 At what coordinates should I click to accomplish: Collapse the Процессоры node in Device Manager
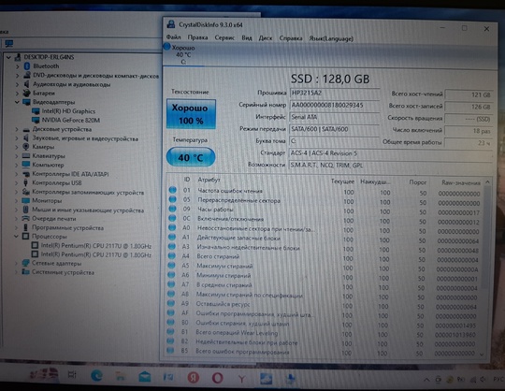pyautogui.click(x=17, y=237)
